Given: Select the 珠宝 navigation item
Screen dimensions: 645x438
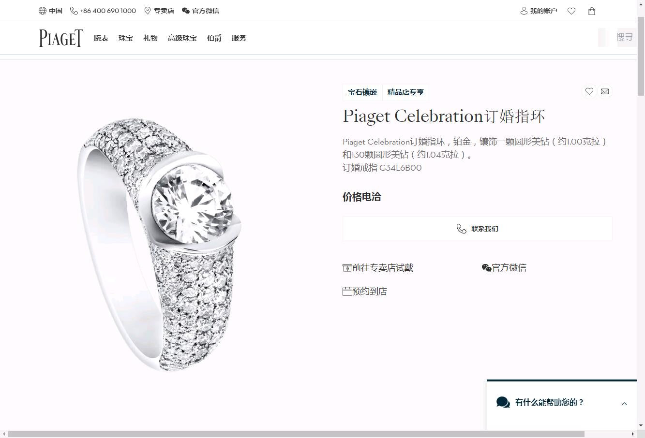Looking at the screenshot, I should pos(126,38).
